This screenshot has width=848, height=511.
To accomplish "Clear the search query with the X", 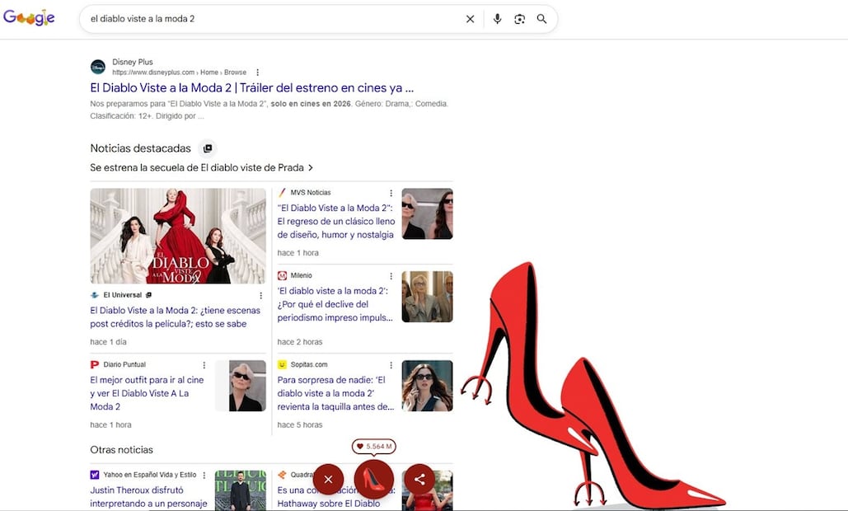I will [x=470, y=19].
